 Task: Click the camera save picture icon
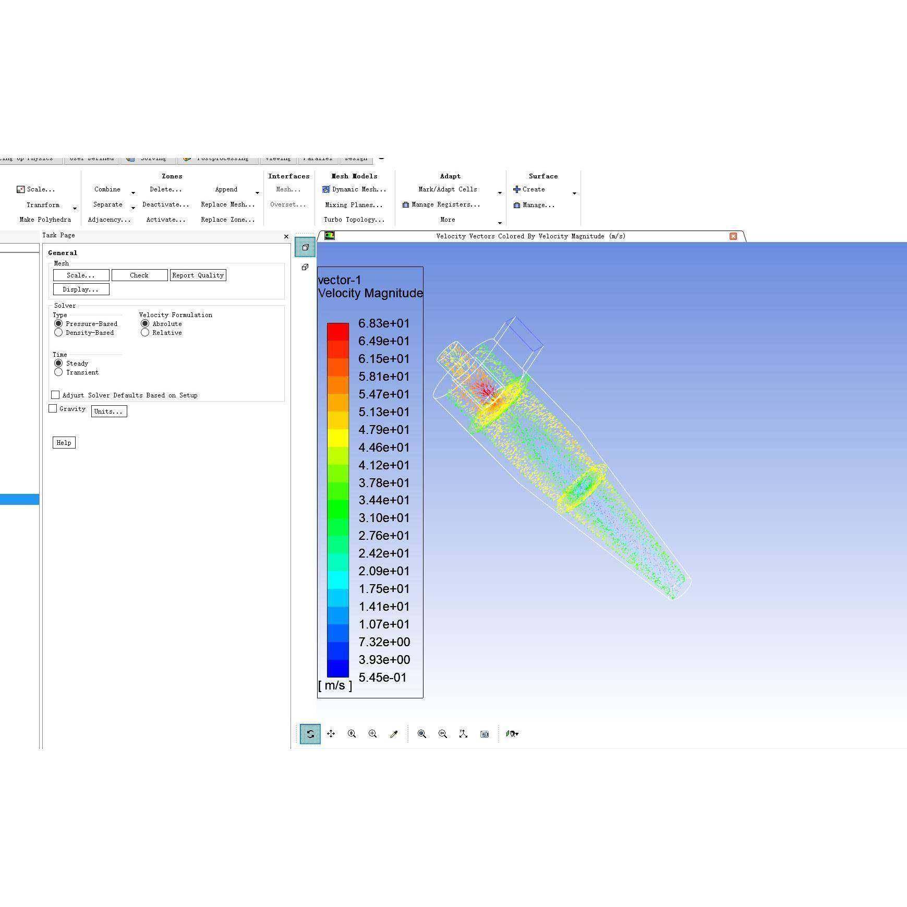(x=485, y=734)
